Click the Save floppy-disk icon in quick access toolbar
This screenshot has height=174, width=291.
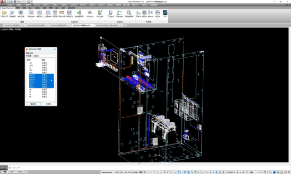15,2
